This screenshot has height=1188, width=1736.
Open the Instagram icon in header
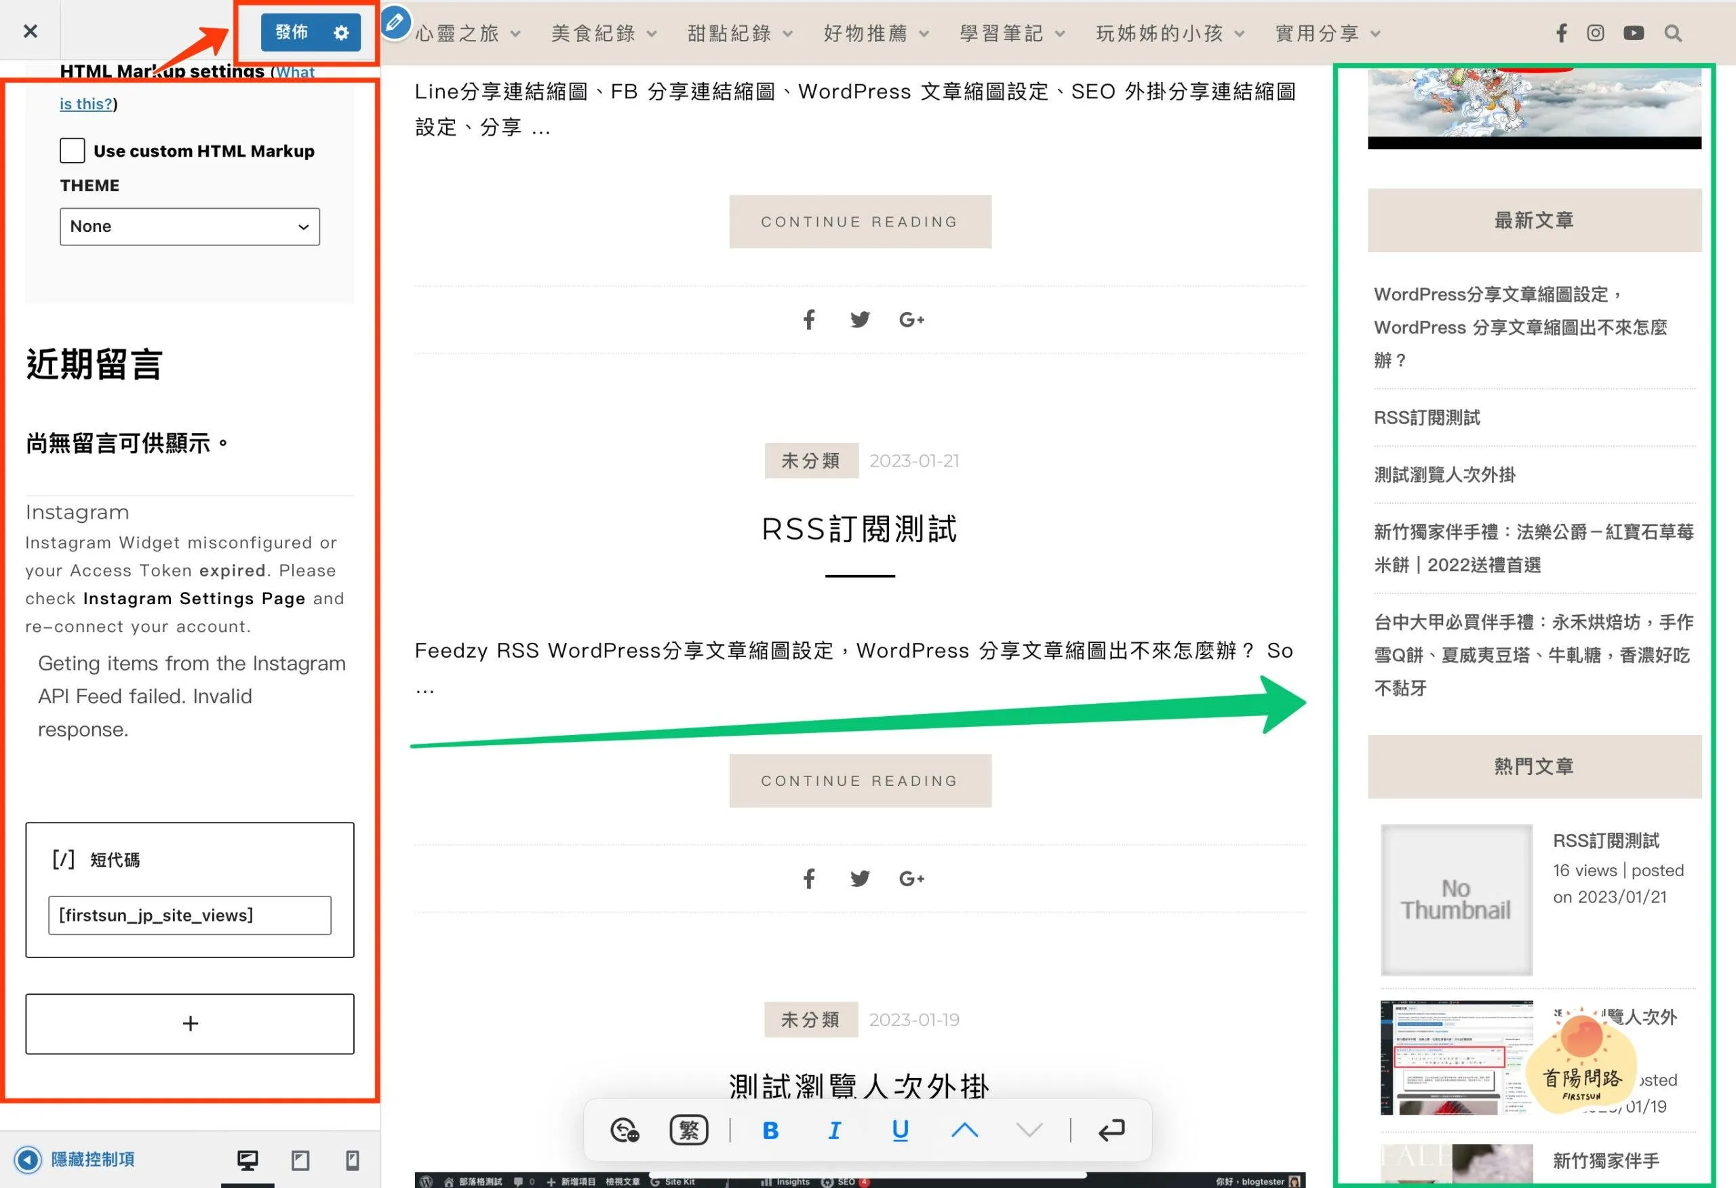tap(1596, 33)
